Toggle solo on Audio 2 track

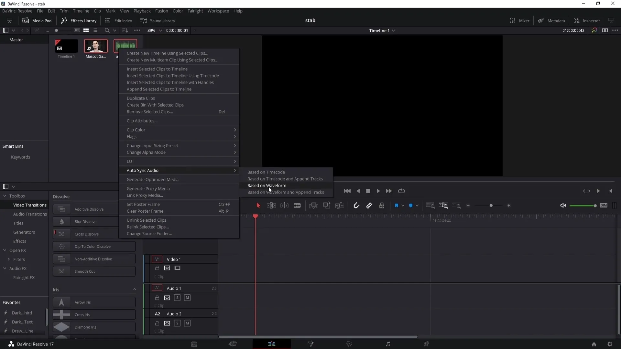pyautogui.click(x=177, y=323)
